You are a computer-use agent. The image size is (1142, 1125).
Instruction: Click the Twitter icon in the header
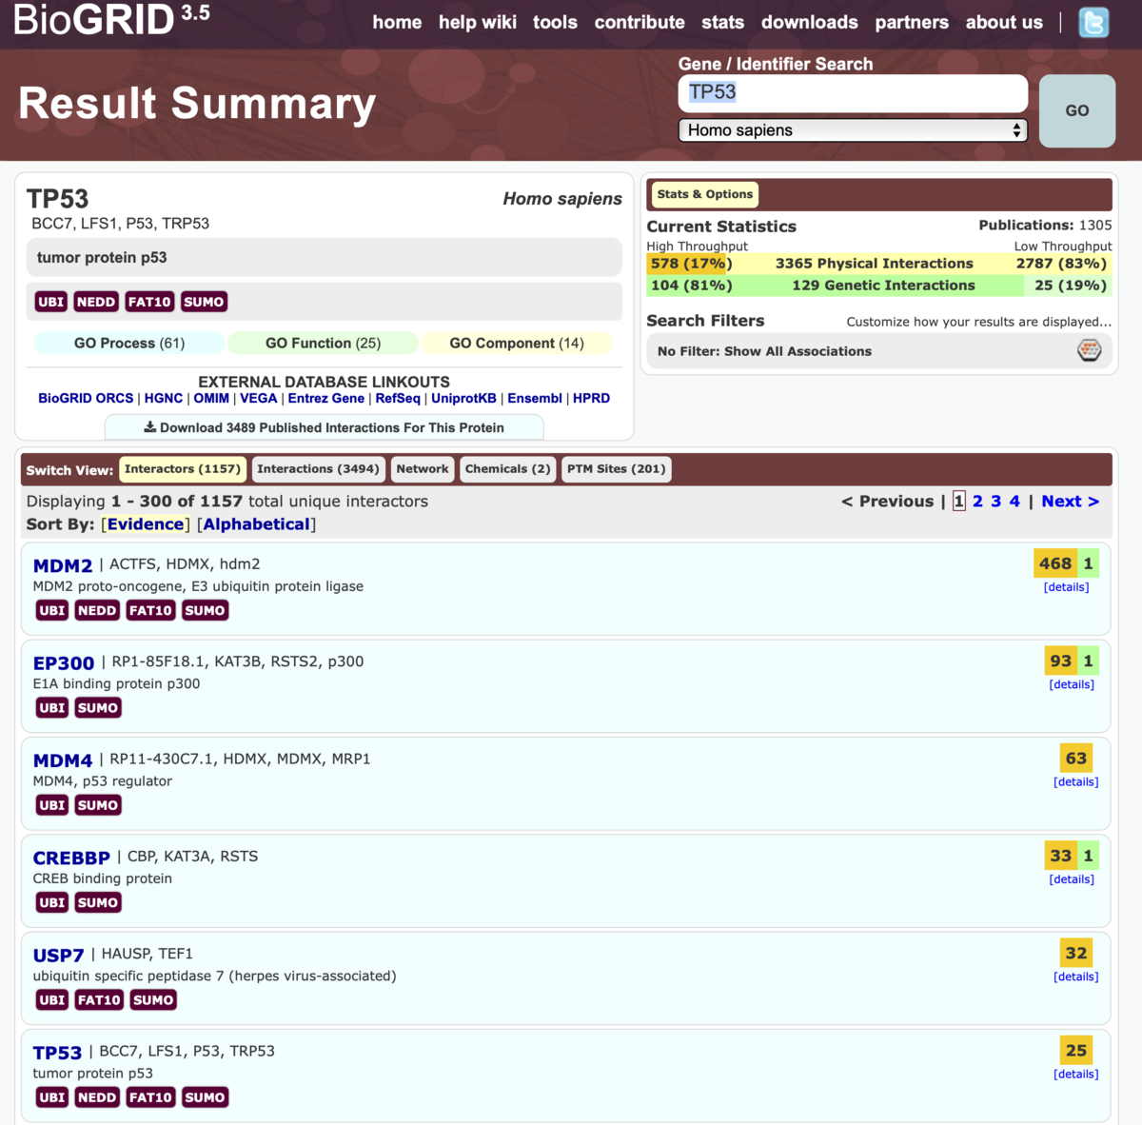pyautogui.click(x=1093, y=23)
